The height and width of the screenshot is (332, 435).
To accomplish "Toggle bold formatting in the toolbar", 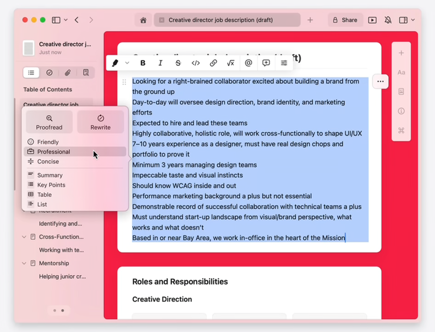I will (x=143, y=63).
